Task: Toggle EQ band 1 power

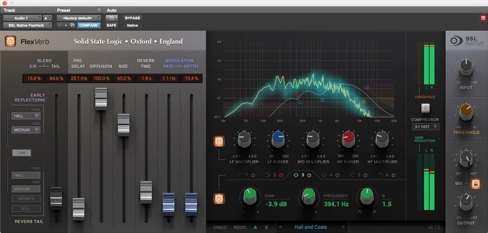Action: pyautogui.click(x=253, y=175)
